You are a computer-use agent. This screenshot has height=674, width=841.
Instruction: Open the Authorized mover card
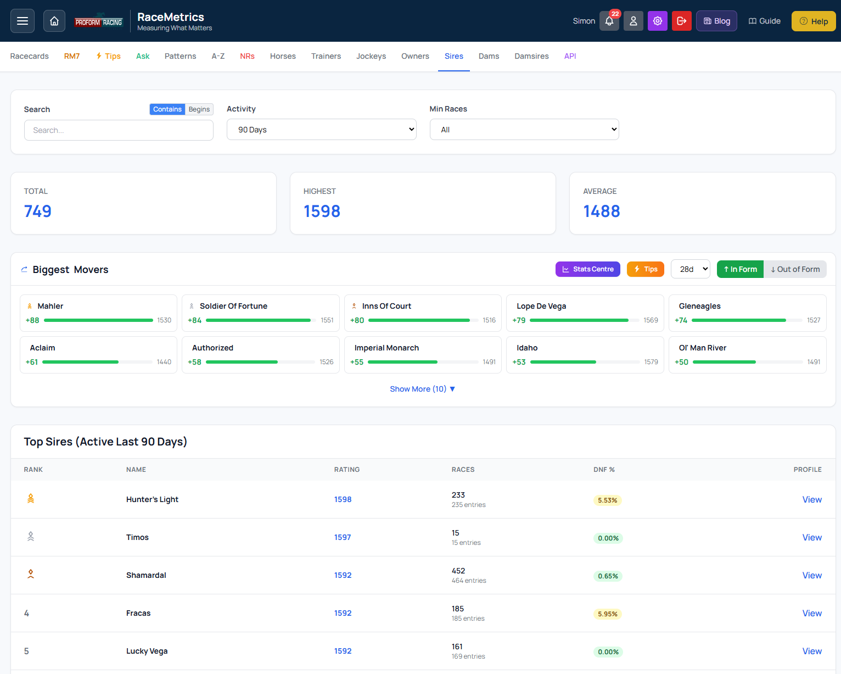(x=261, y=355)
